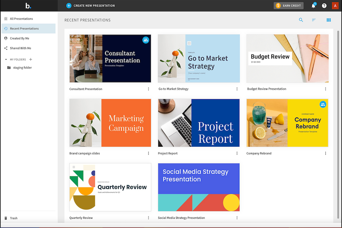342x228 pixels.
Task: Click the Create New Presentation text
Action: click(x=94, y=6)
